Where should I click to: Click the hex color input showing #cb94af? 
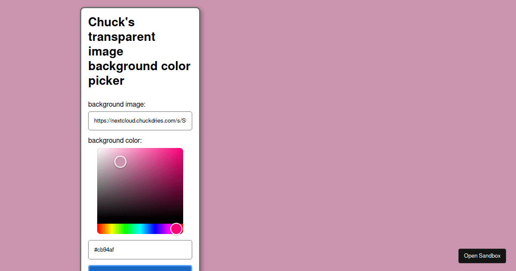pos(140,249)
